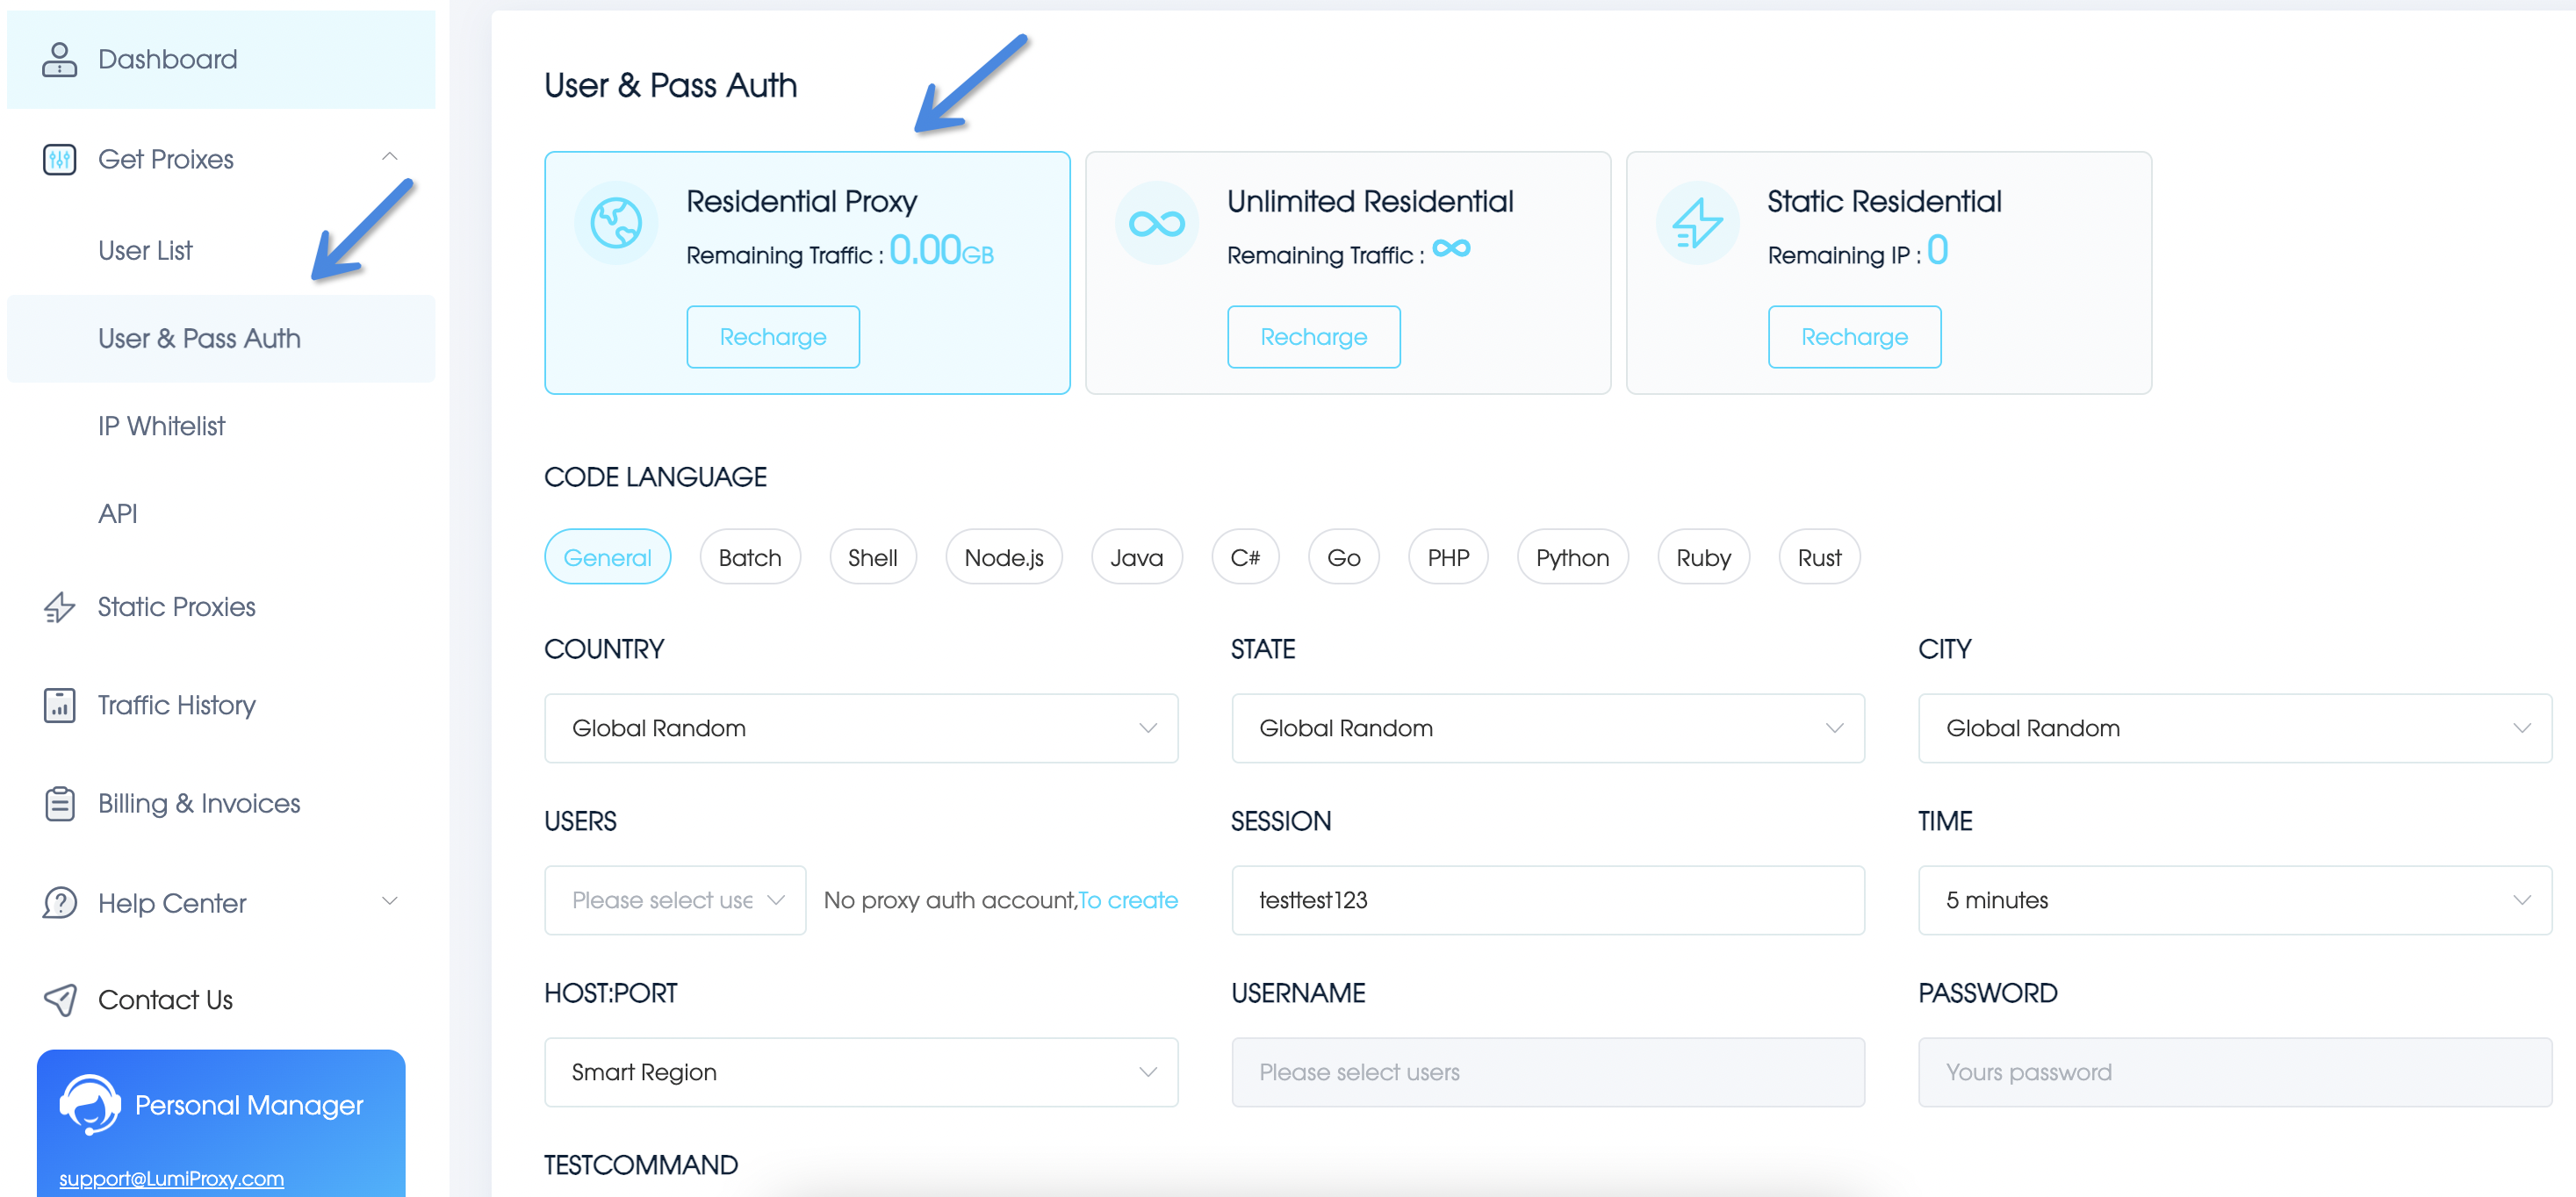
Task: Open the HOST:PORT Smart Region dropdown
Action: click(x=861, y=1072)
